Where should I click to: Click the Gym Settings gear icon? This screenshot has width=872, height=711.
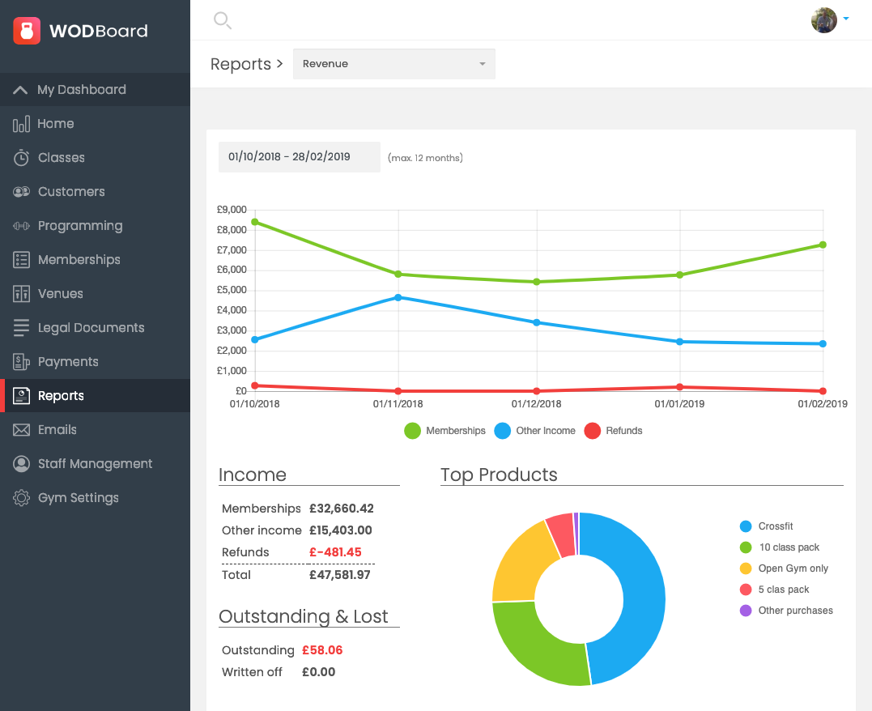[21, 497]
